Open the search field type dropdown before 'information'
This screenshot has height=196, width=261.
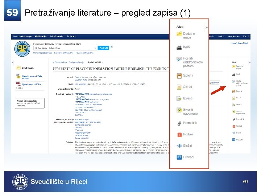41,48
